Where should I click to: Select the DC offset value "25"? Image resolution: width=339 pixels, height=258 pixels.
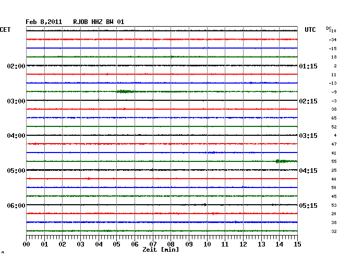click(334, 171)
